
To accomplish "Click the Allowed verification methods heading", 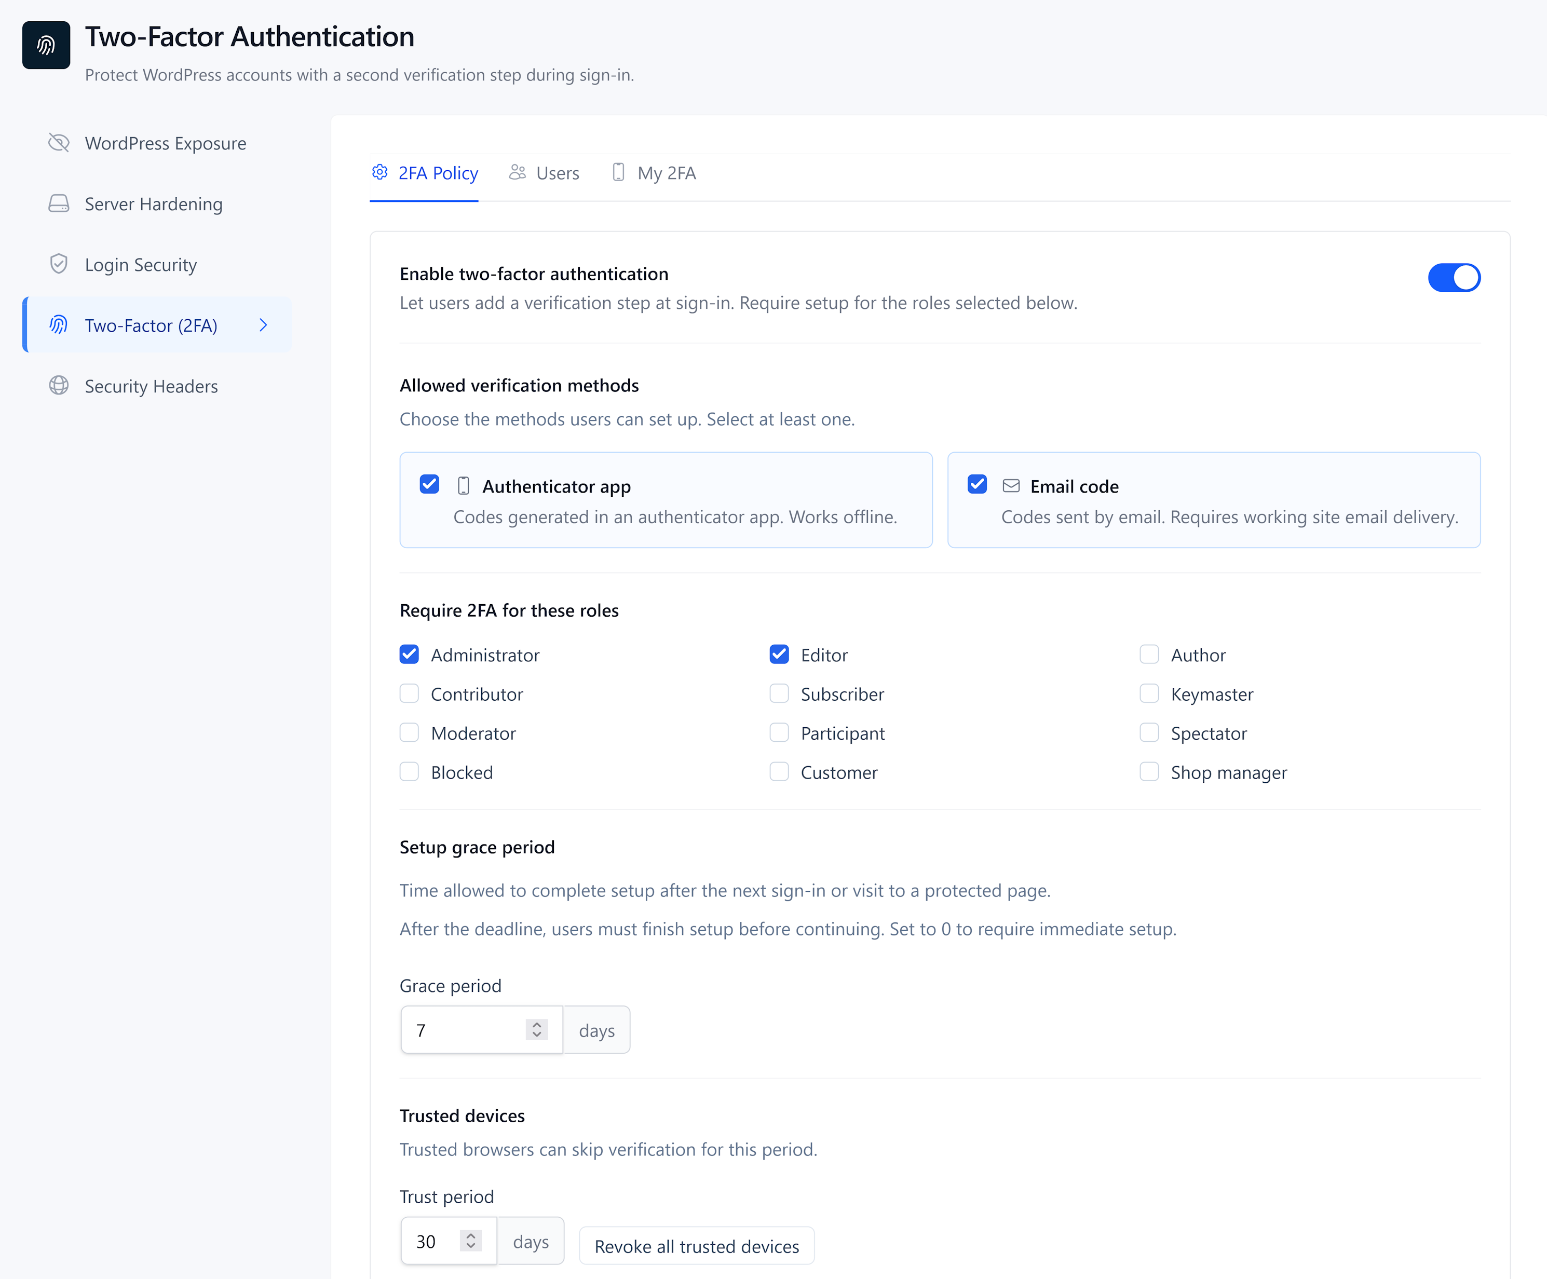I will point(519,385).
